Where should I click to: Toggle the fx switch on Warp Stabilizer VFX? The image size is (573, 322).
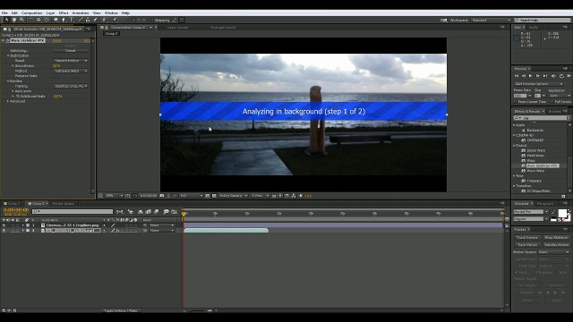tap(8, 40)
